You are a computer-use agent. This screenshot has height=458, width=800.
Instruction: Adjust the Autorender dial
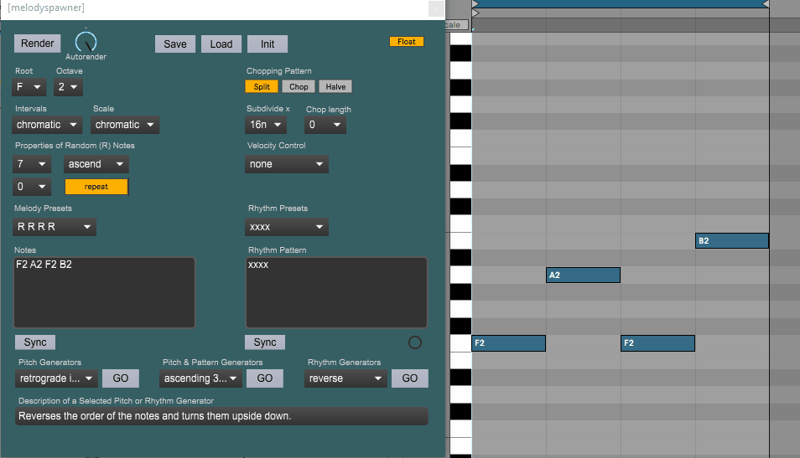(x=86, y=42)
